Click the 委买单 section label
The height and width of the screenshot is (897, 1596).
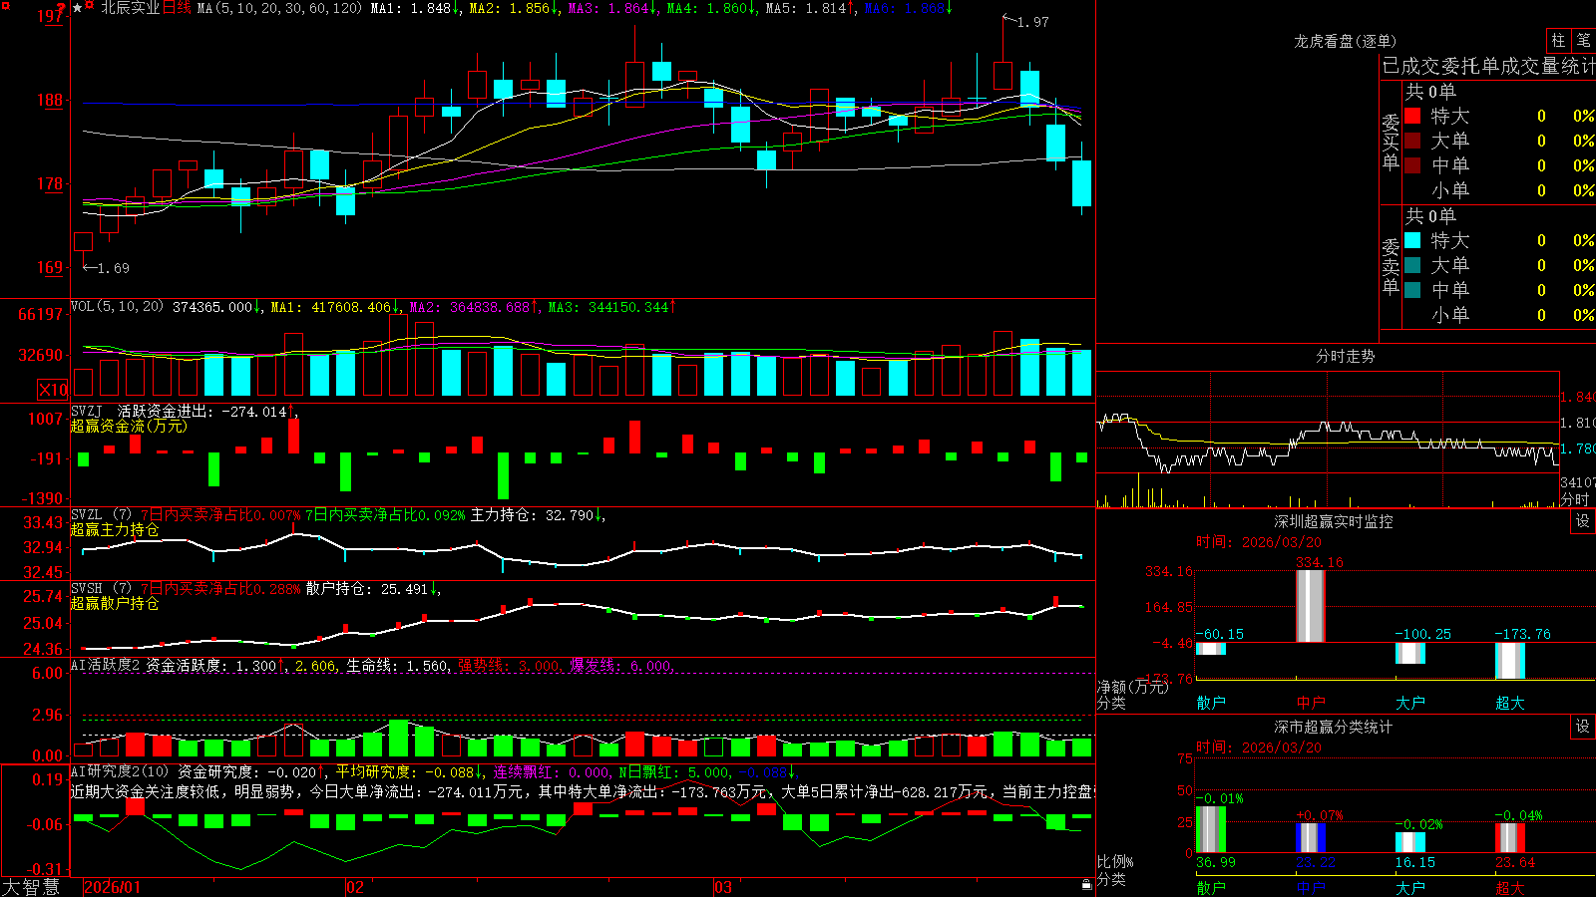click(1391, 142)
